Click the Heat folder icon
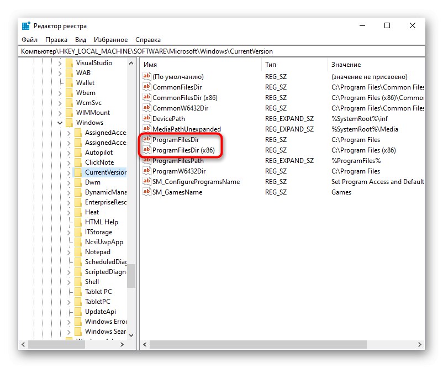443x368 pixels. click(78, 212)
